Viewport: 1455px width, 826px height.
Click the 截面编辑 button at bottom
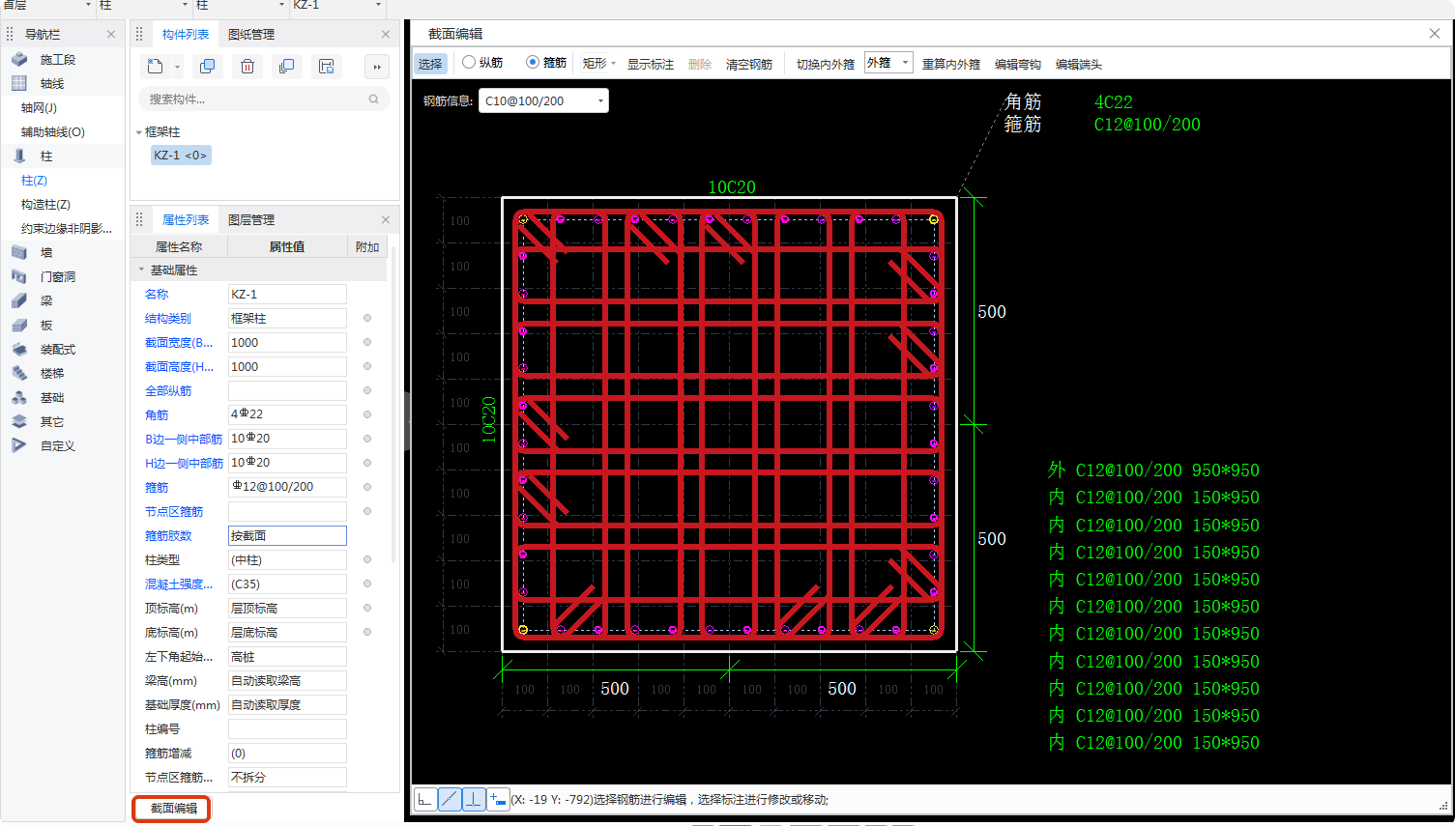click(173, 809)
